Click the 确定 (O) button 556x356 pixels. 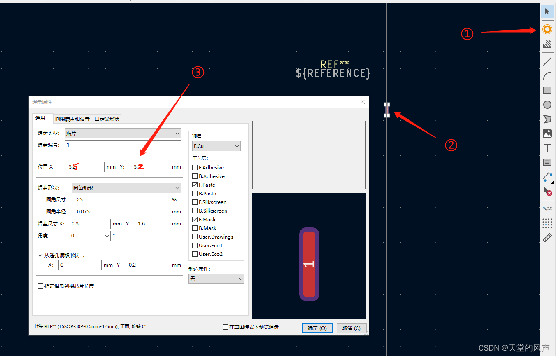[317, 328]
